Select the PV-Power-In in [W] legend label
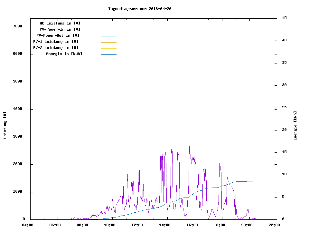309x232 pixels. coord(60,29)
